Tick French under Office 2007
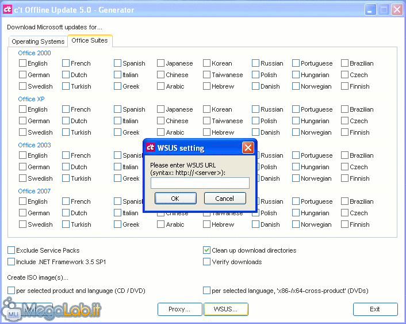This screenshot has height=324, width=406. (66, 201)
